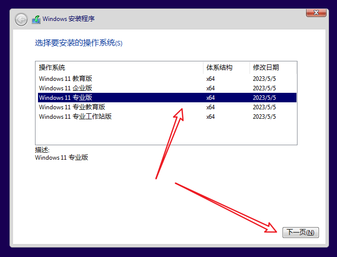Image resolution: width=337 pixels, height=257 pixels.
Task: Click the round back arrow button
Action: (x=21, y=20)
